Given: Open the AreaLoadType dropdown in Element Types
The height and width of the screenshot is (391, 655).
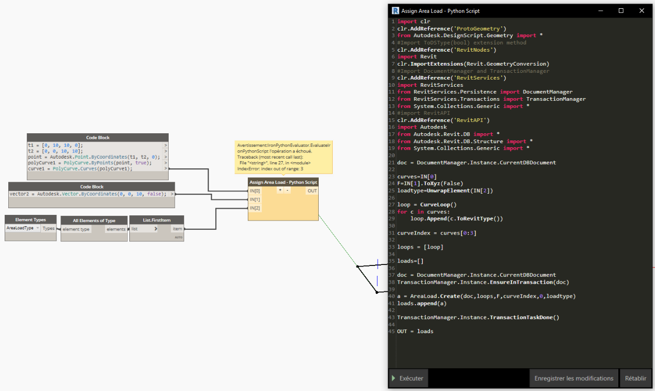Looking at the screenshot, I should (x=23, y=228).
